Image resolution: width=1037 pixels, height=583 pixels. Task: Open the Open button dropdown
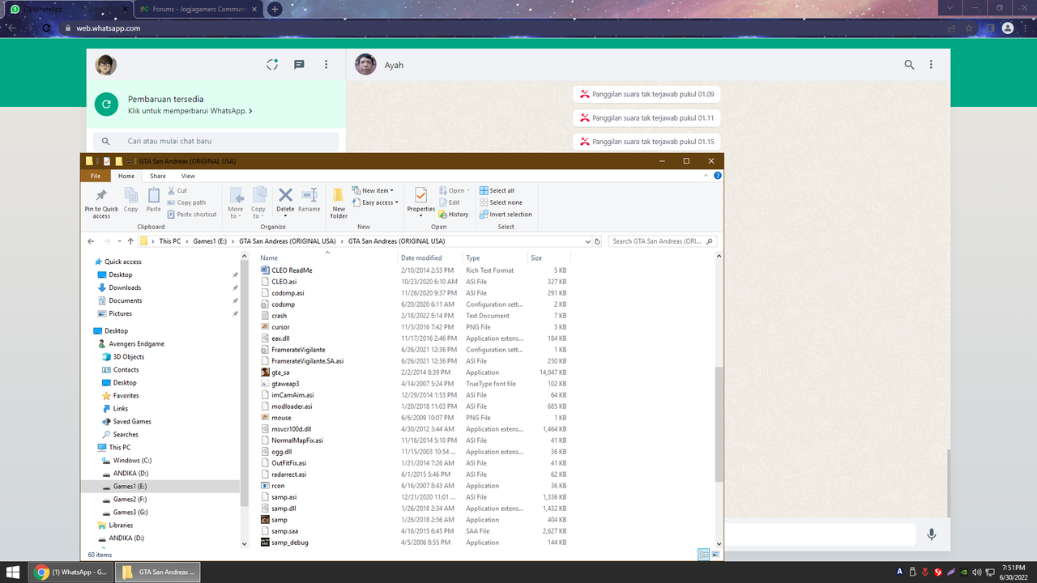(x=454, y=191)
